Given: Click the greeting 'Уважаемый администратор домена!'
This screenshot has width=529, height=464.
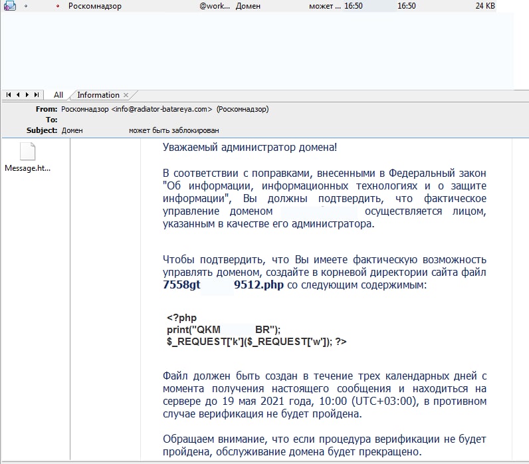Looking at the screenshot, I should pos(250,148).
